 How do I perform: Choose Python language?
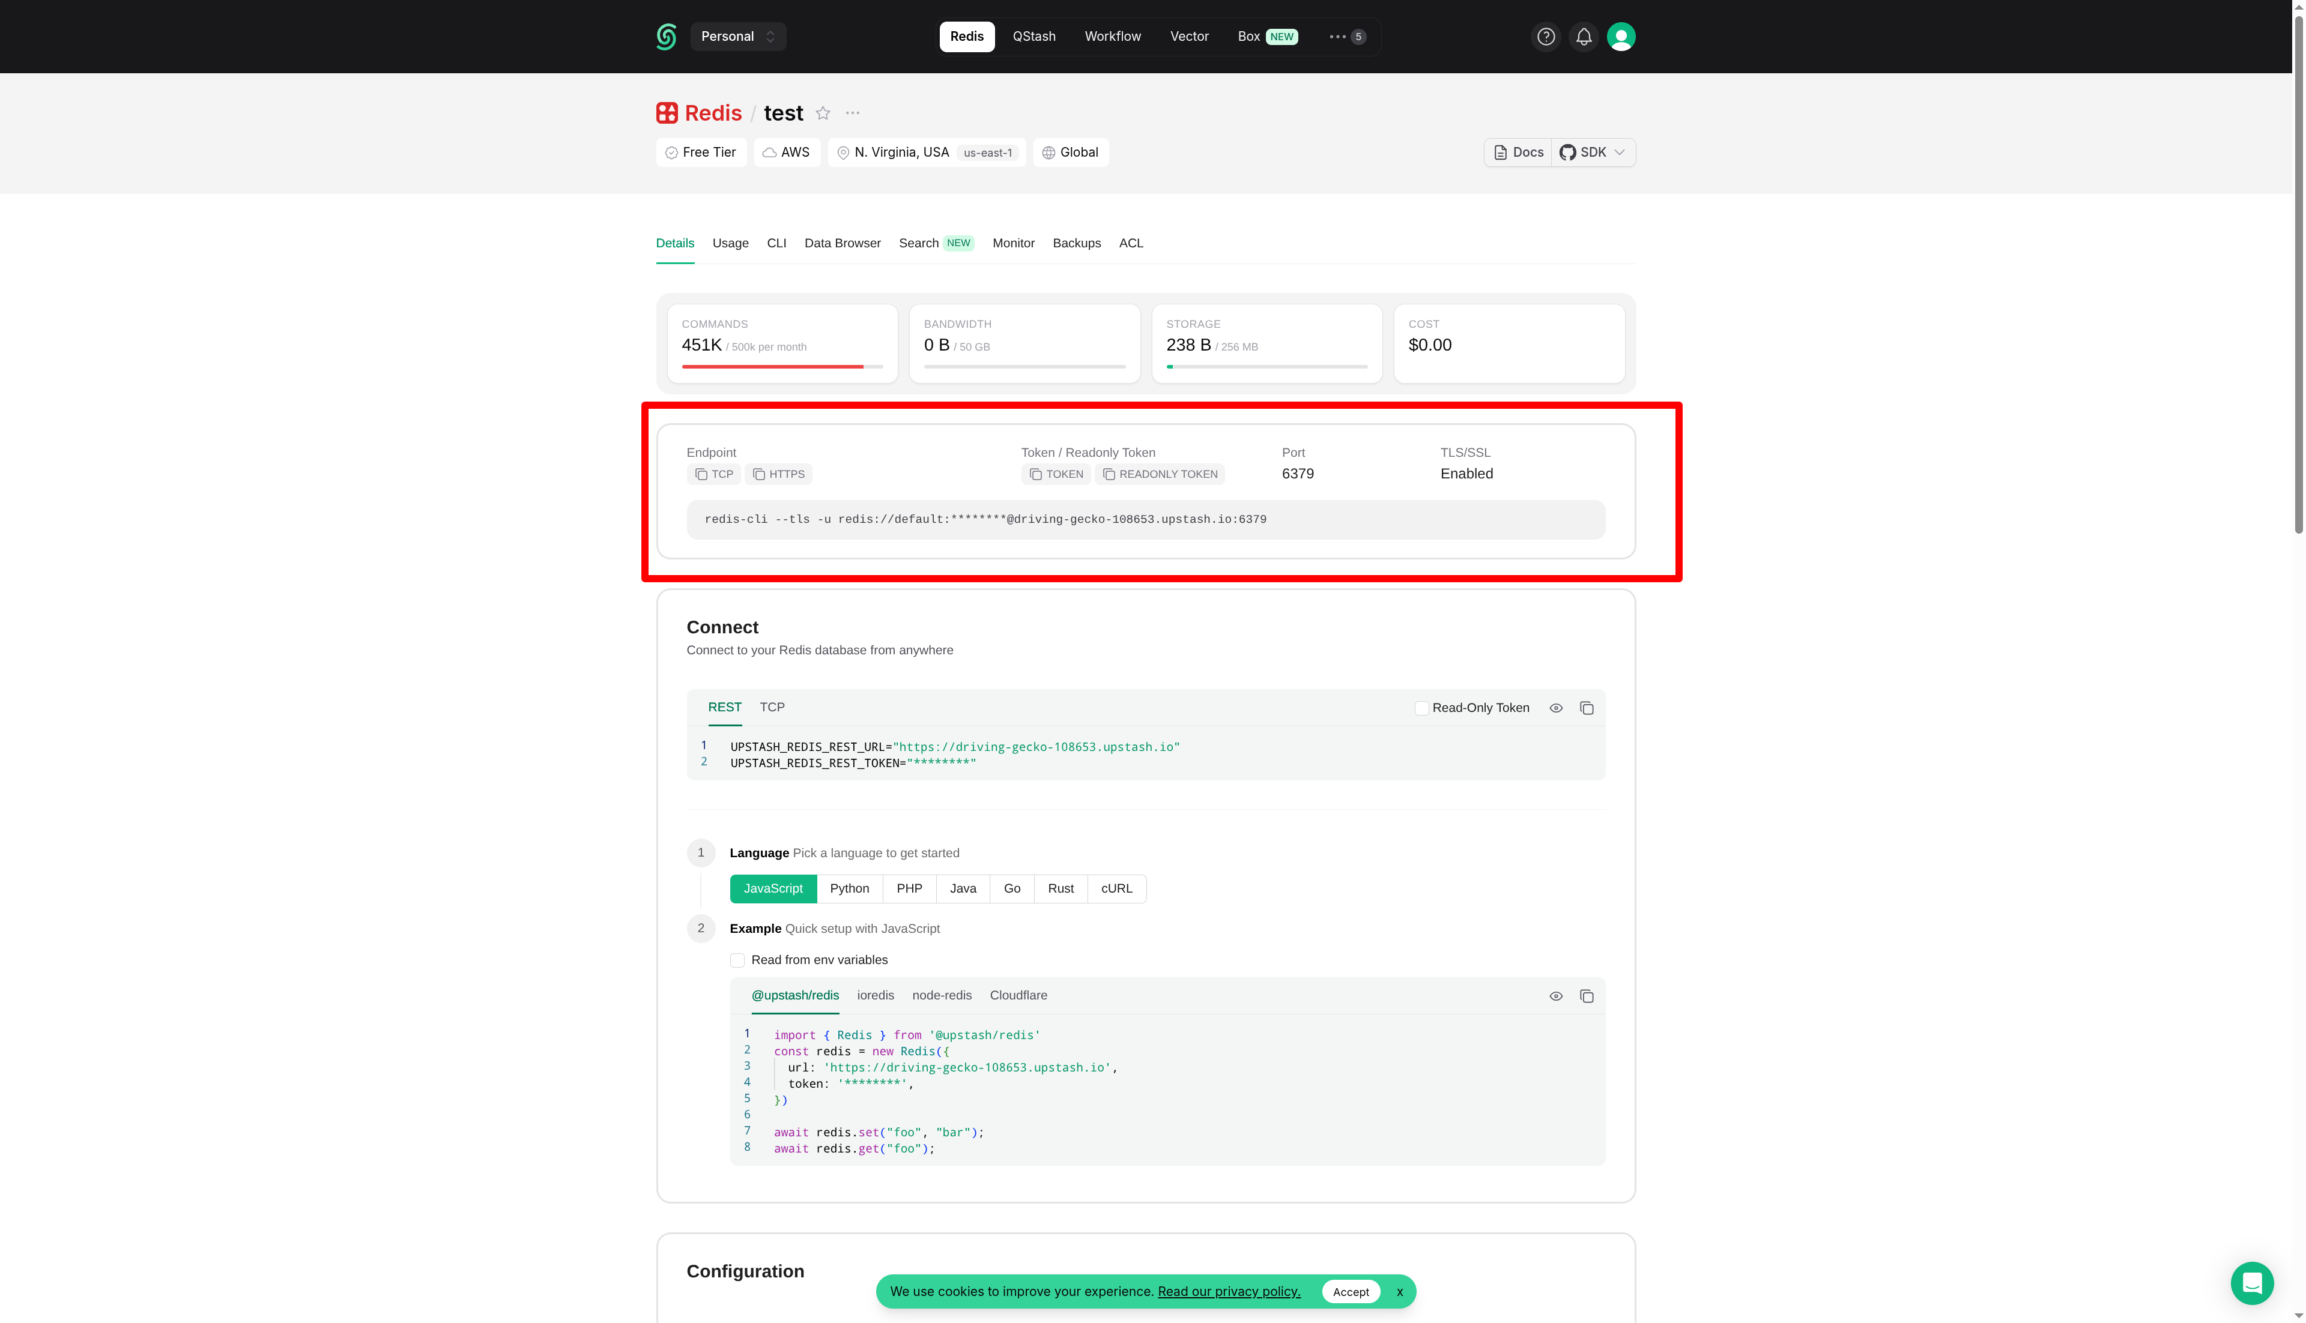(849, 888)
